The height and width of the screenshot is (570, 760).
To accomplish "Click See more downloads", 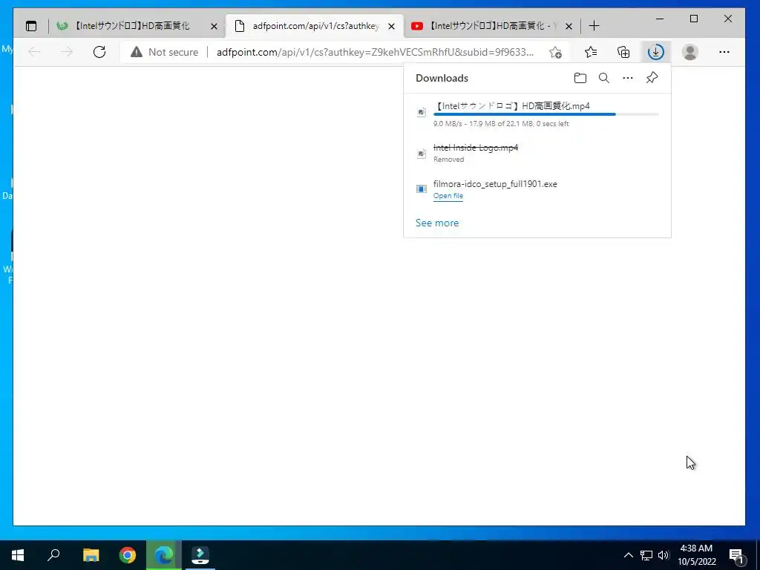I will [x=436, y=223].
